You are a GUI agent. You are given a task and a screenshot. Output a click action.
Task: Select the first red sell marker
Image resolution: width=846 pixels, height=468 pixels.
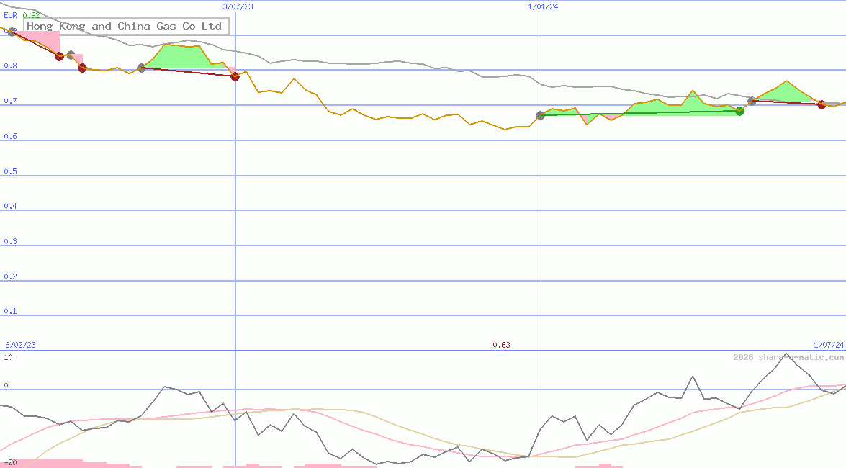[x=59, y=56]
